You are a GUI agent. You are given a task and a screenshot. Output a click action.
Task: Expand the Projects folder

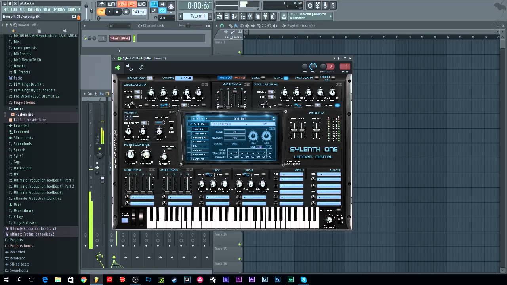click(x=16, y=240)
